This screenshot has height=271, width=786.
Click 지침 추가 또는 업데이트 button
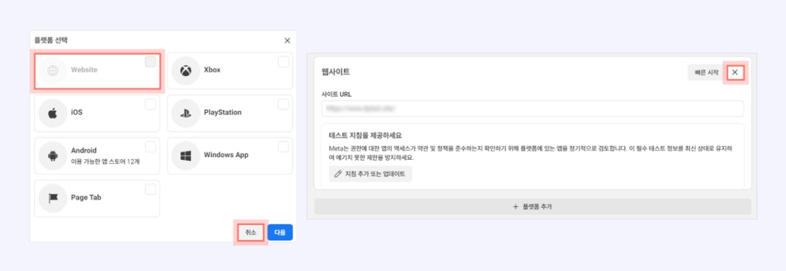click(x=371, y=174)
